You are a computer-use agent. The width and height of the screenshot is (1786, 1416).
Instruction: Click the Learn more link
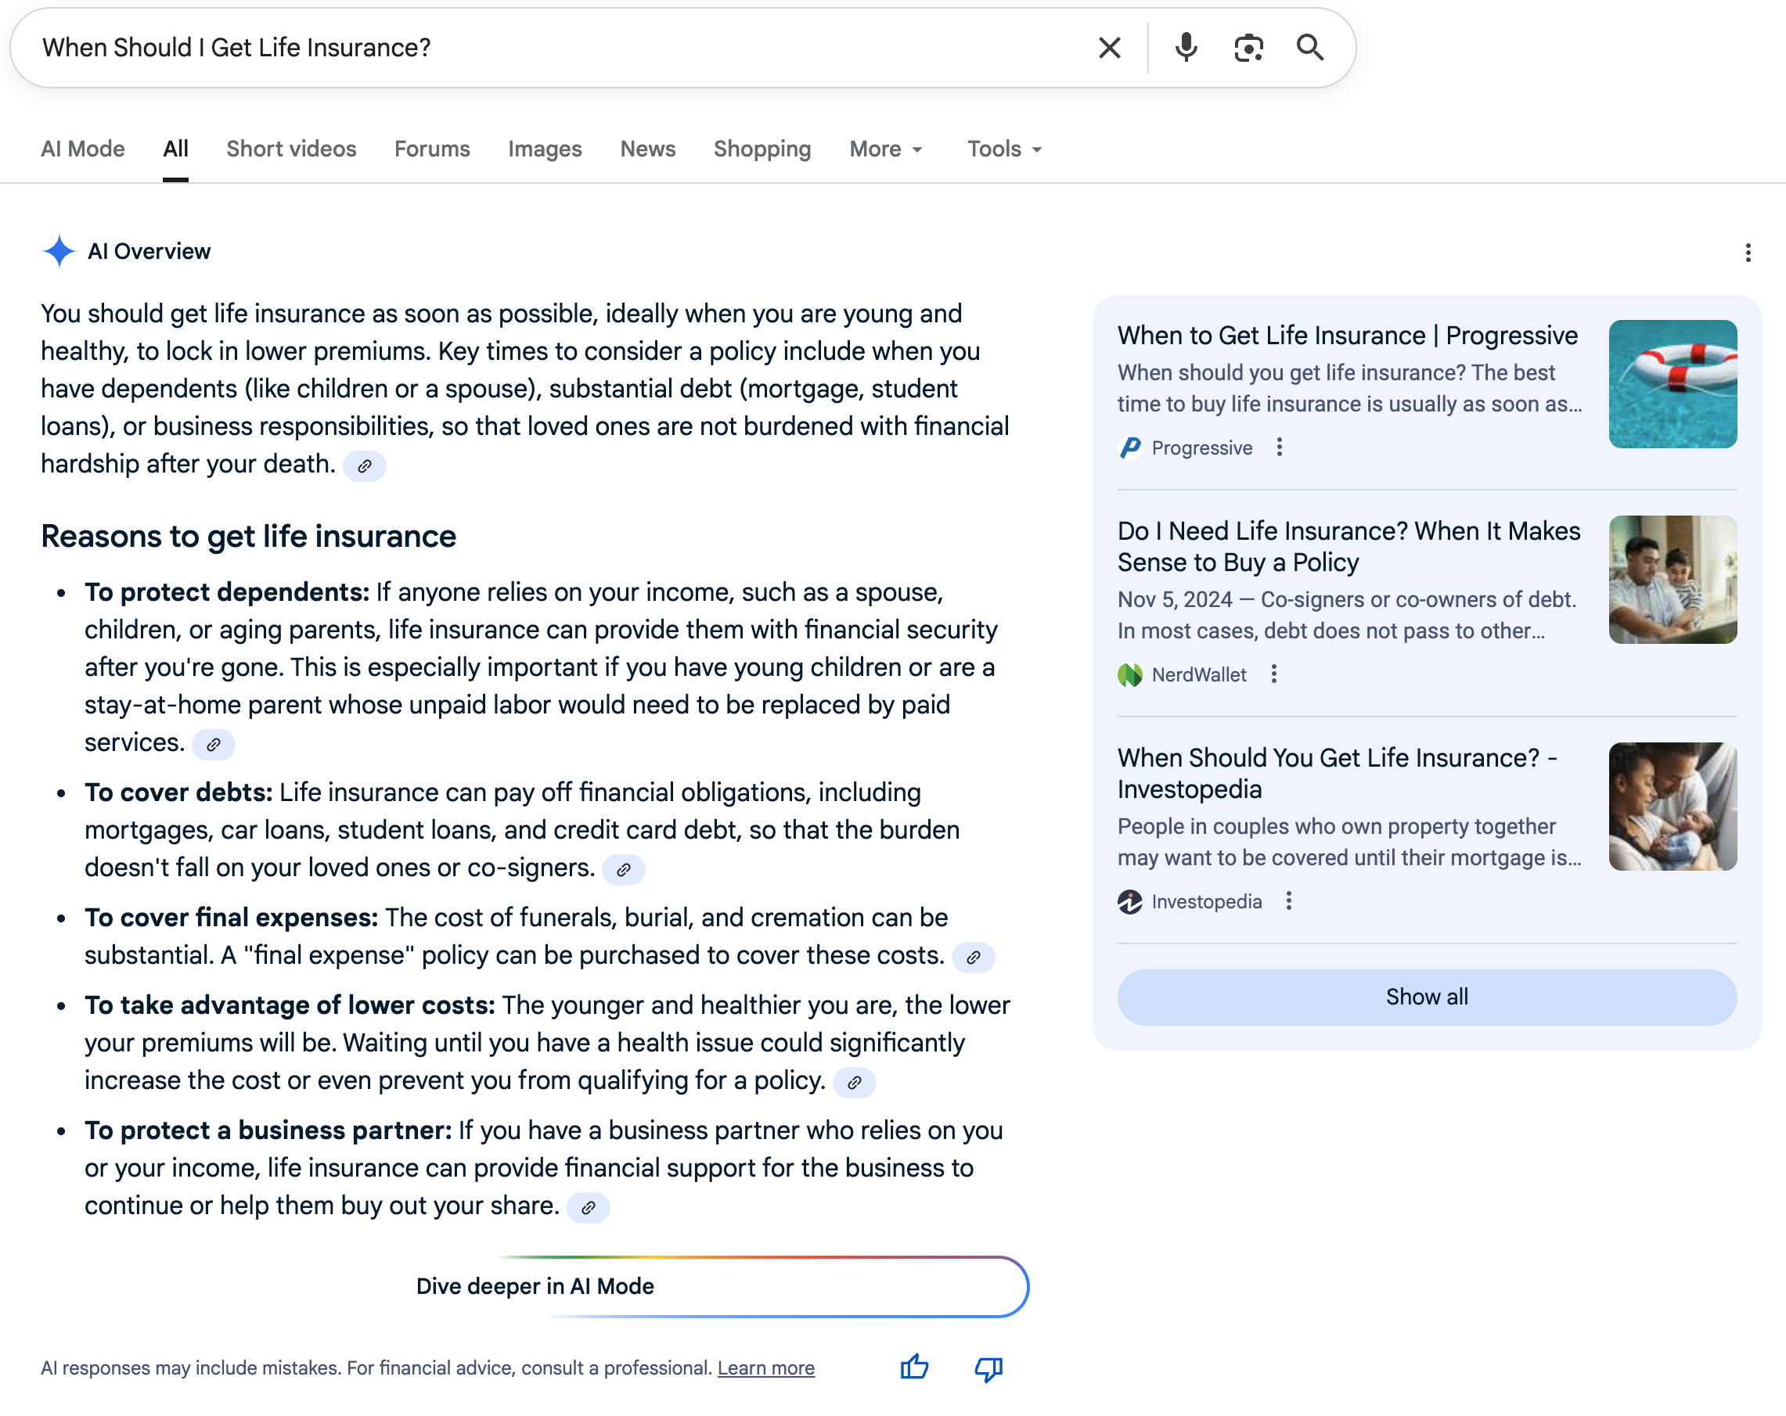(766, 1368)
